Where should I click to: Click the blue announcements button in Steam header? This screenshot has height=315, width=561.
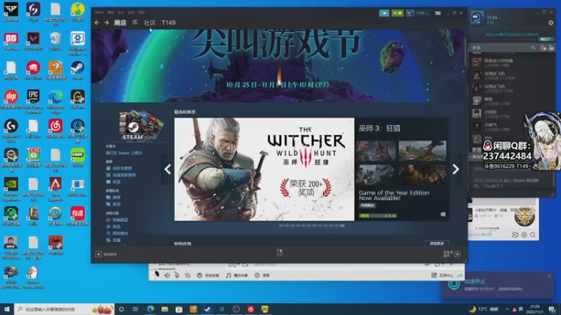pyautogui.click(x=384, y=13)
